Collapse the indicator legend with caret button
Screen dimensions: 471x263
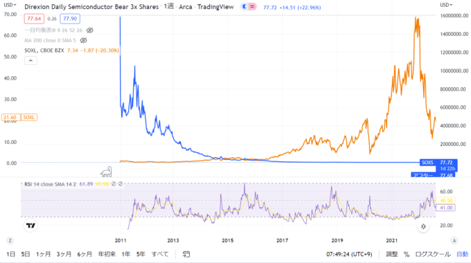(30, 61)
